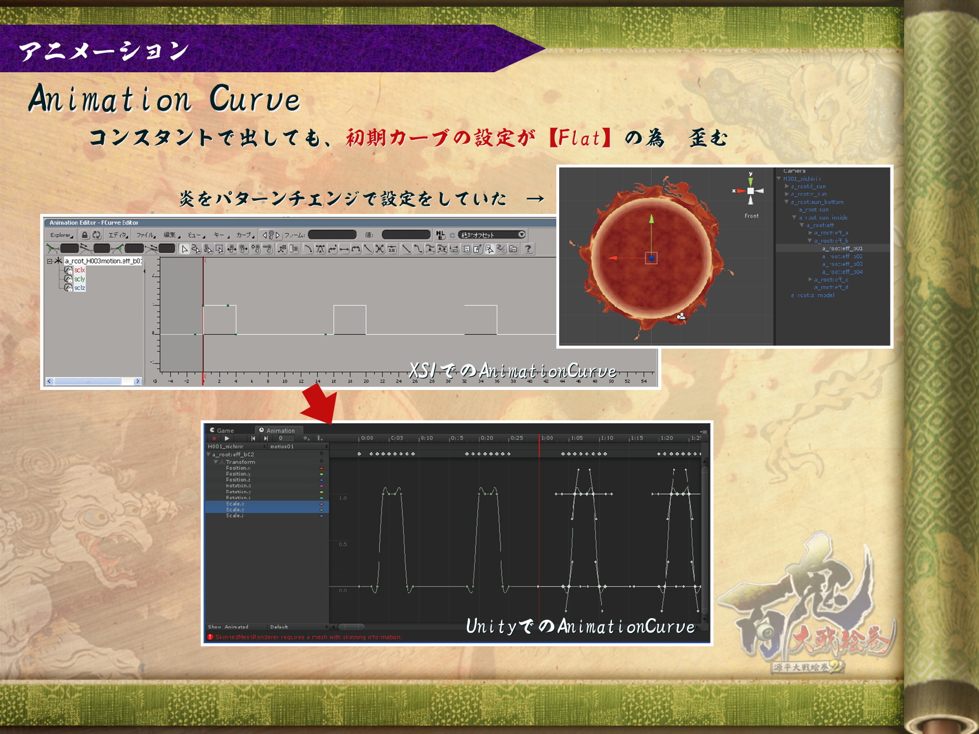The image size is (979, 734).
Task: Click the HLE icon in FCurve Editor
Action: pyautogui.click(x=440, y=235)
